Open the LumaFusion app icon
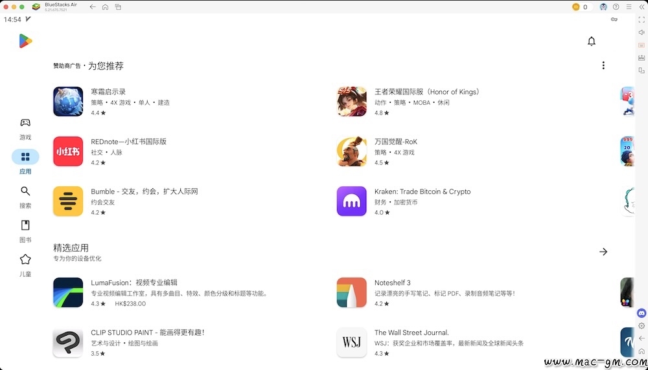The height and width of the screenshot is (370, 648). [68, 292]
